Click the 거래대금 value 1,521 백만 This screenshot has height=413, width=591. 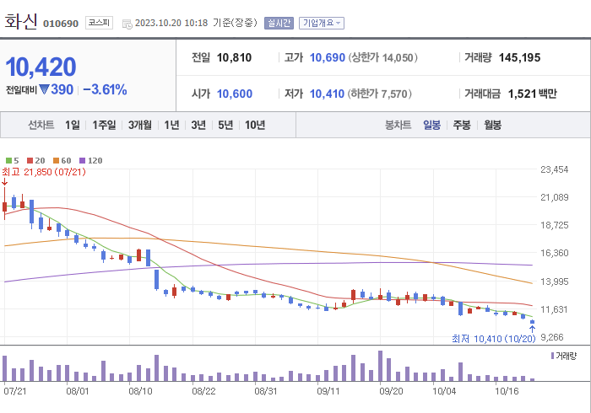(x=532, y=94)
